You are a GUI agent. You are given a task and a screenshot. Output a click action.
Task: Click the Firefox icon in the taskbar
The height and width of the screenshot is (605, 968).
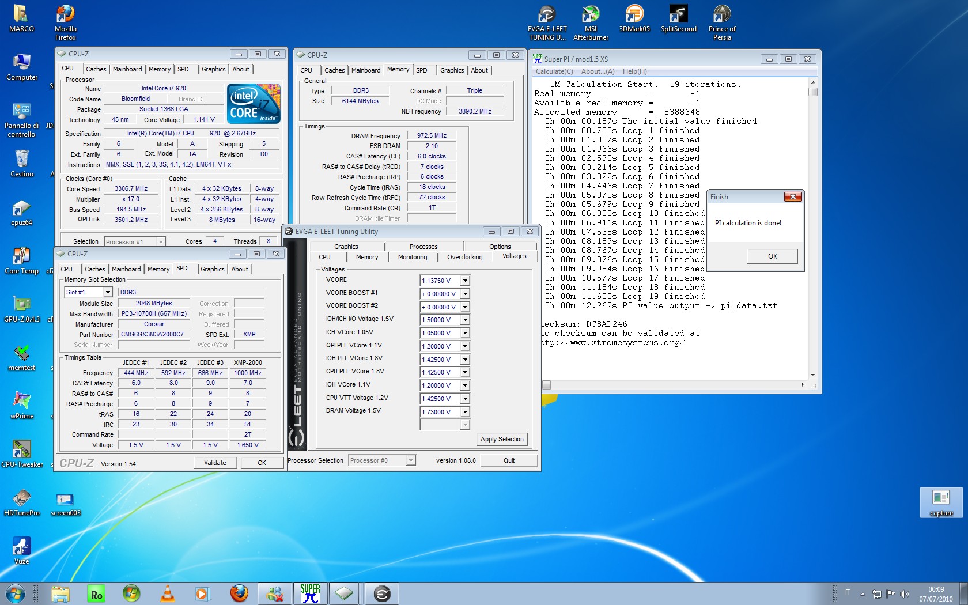click(x=239, y=593)
